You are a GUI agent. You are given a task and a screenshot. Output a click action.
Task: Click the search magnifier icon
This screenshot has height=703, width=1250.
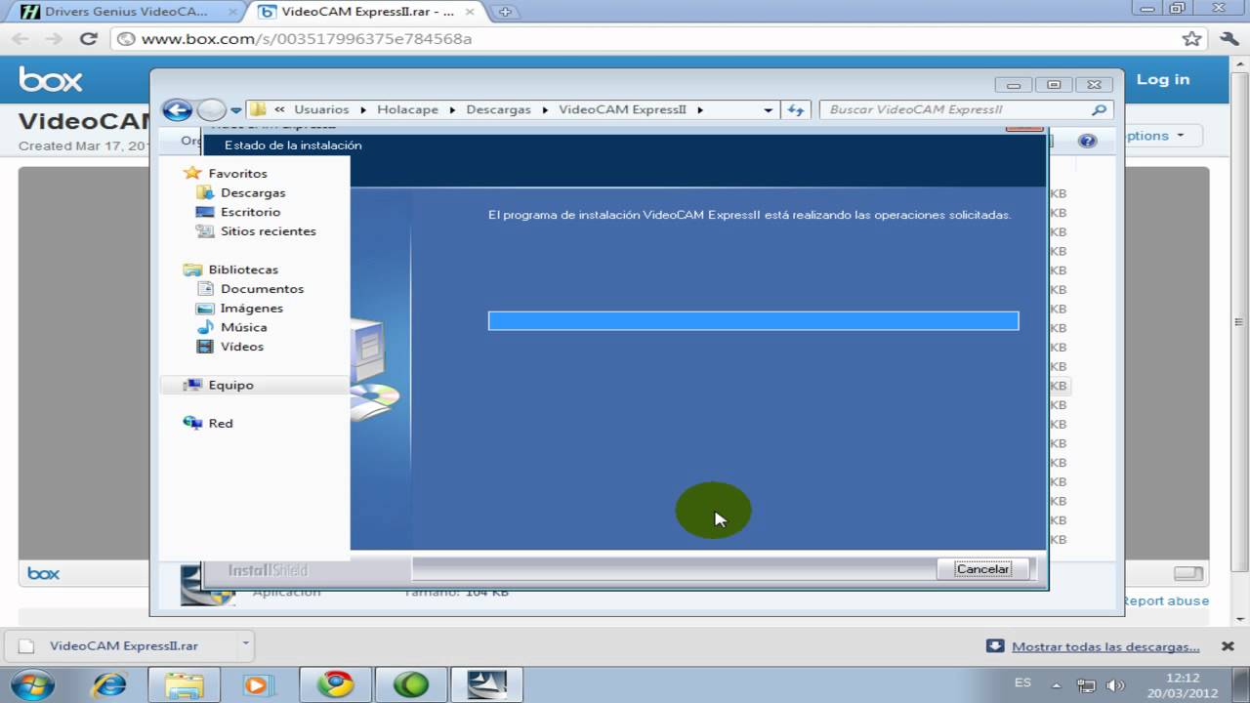(1099, 110)
